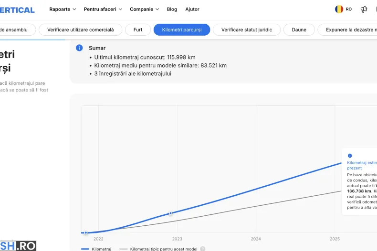Click the '136.738 km' estimate value
Image resolution: width=377 pixels, height=251 pixels.
click(359, 191)
